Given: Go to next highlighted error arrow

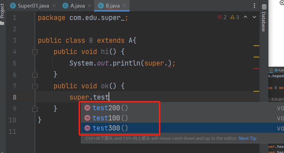Looking at the screenshot, I should coord(254,17).
